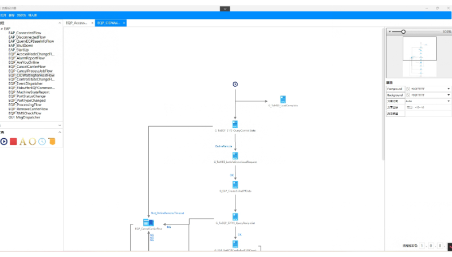This screenshot has height=257, width=452.
Task: Select the LoadComplete node on canvas
Action: [283, 99]
